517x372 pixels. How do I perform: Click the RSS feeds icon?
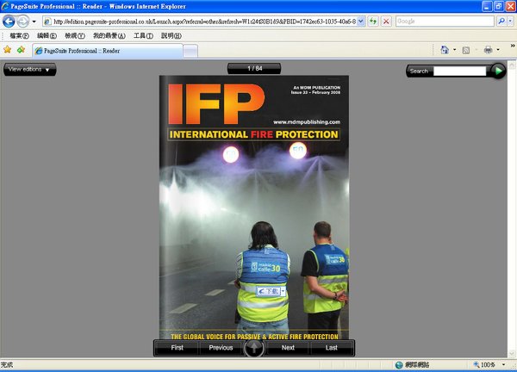(x=466, y=50)
